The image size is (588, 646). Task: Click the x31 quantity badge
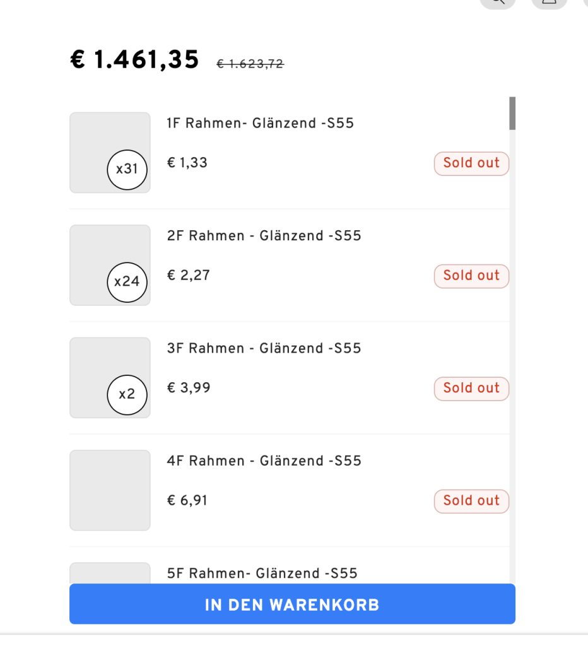click(127, 169)
